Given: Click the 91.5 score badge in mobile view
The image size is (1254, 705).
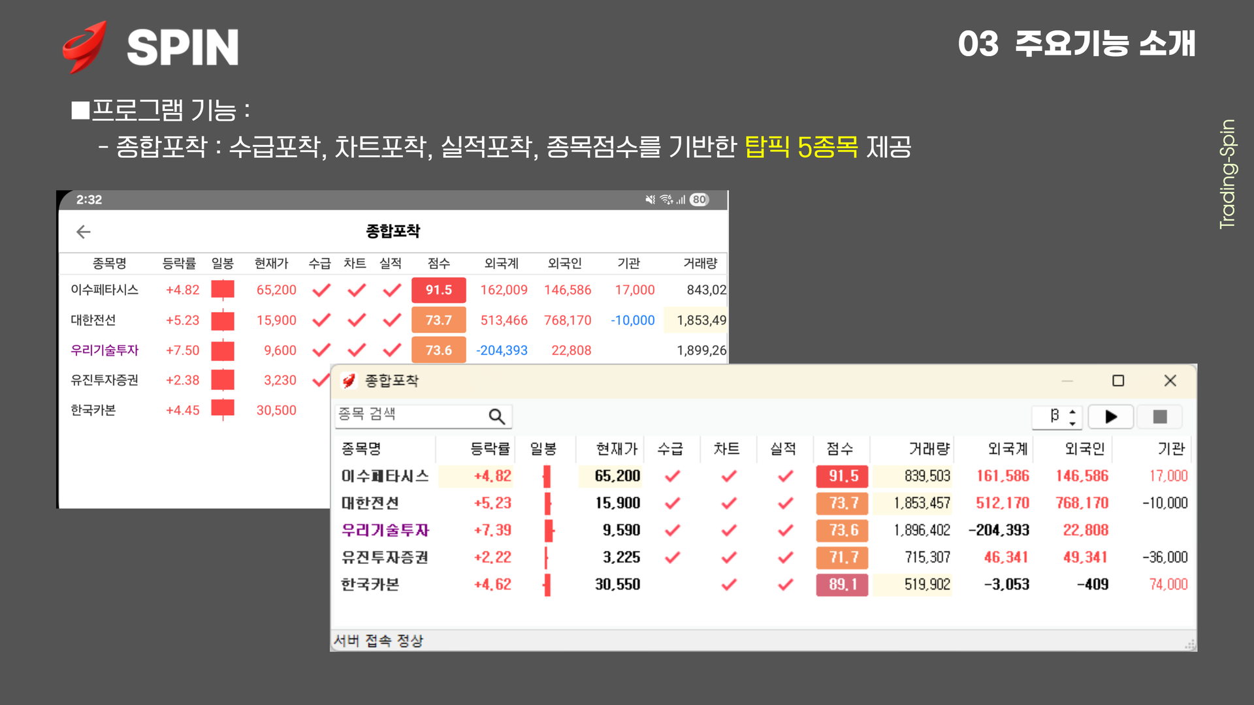Looking at the screenshot, I should click(x=438, y=290).
